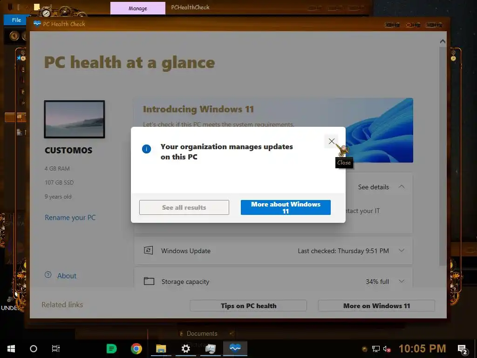Open Cortana search circle on taskbar
Image resolution: width=477 pixels, height=358 pixels.
tap(34, 349)
